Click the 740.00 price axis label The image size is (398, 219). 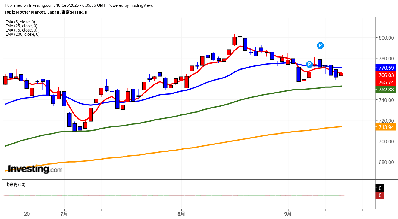386,100
